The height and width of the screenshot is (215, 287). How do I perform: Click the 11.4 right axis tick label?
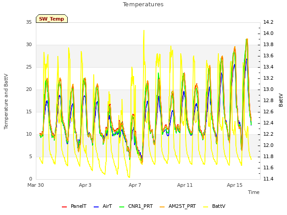click(268, 179)
